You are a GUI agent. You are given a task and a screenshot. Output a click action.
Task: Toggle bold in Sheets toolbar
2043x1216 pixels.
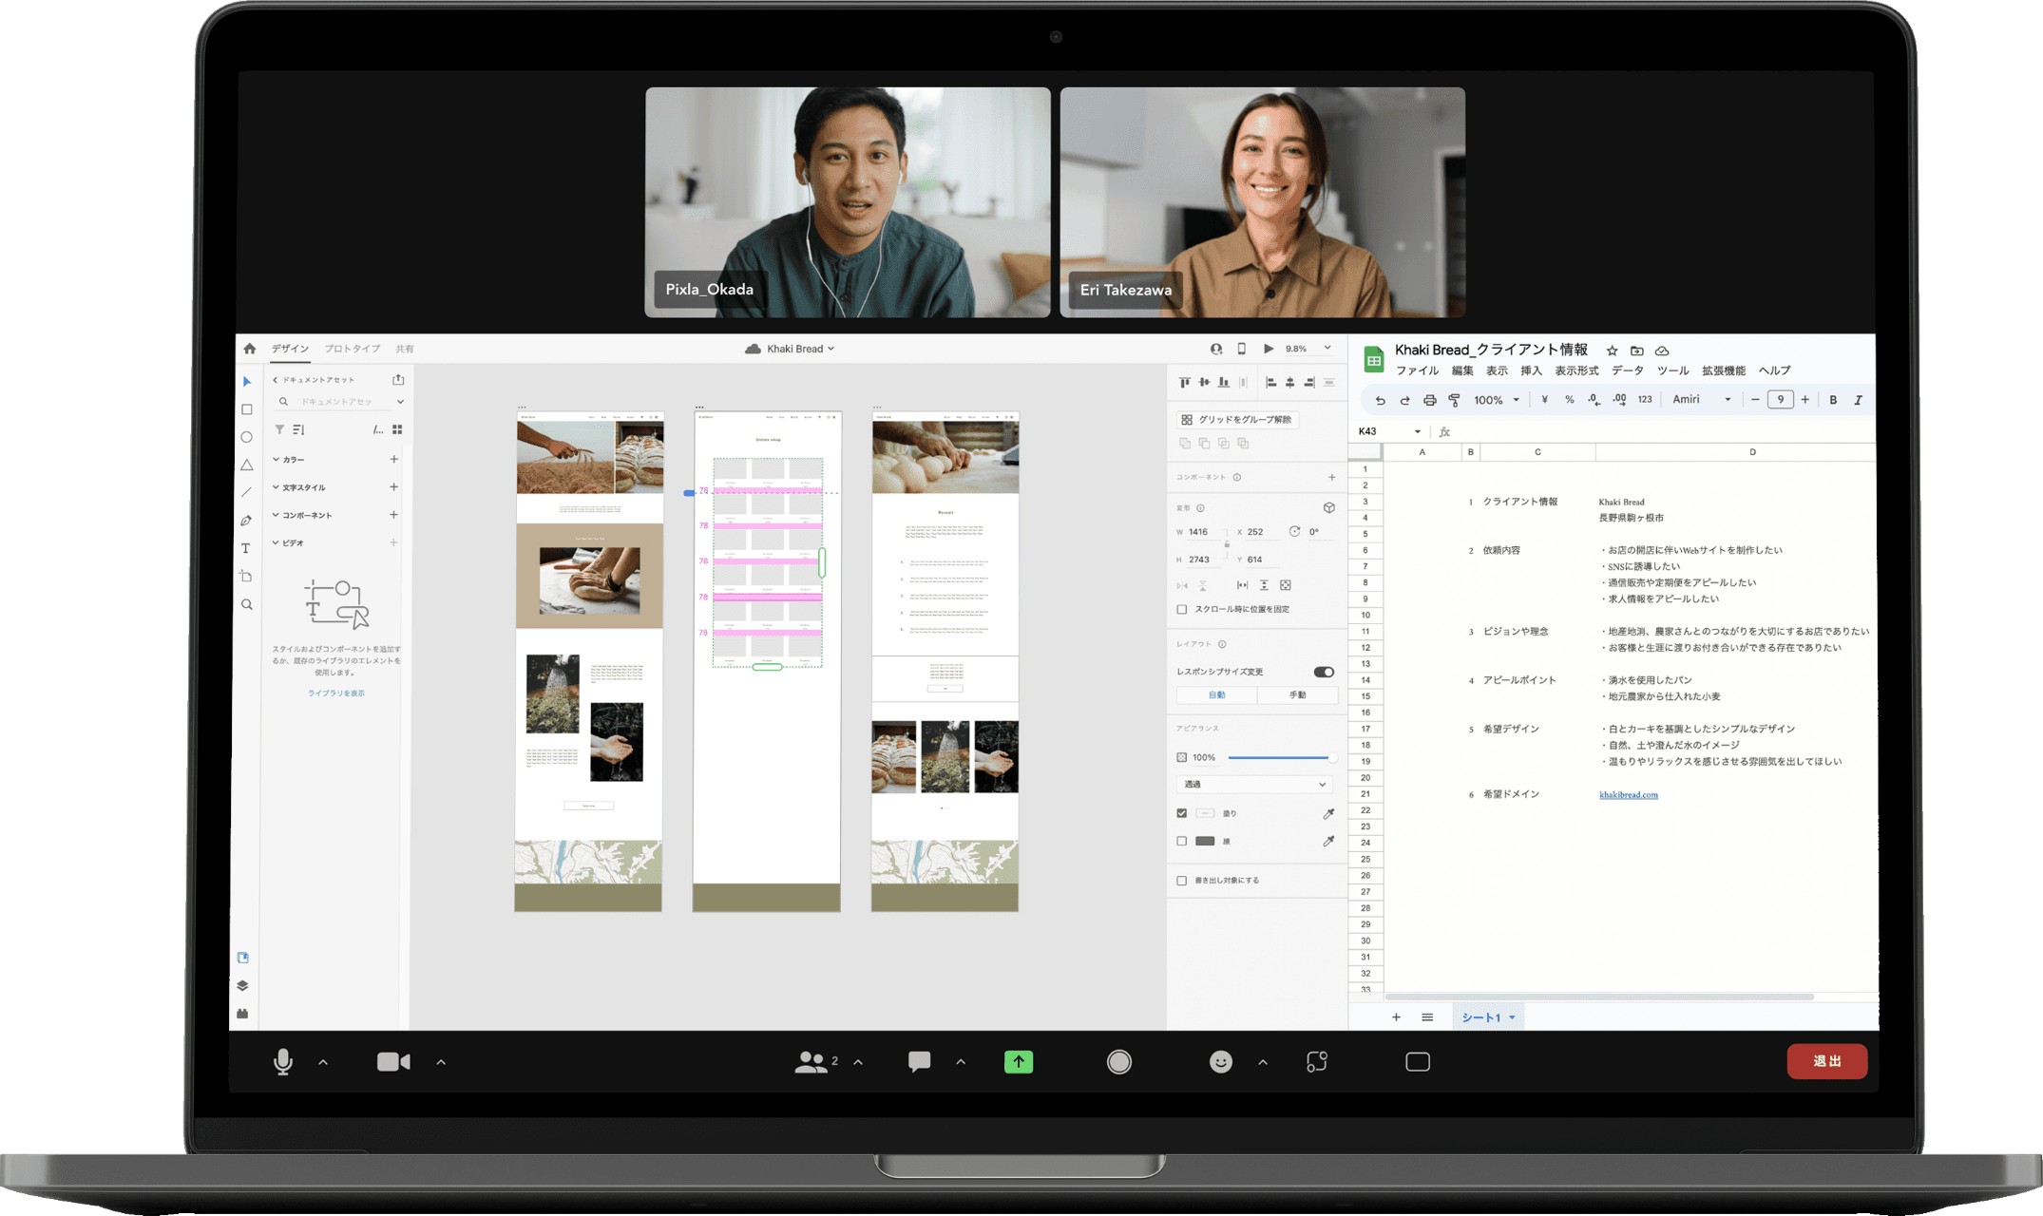[x=1833, y=400]
